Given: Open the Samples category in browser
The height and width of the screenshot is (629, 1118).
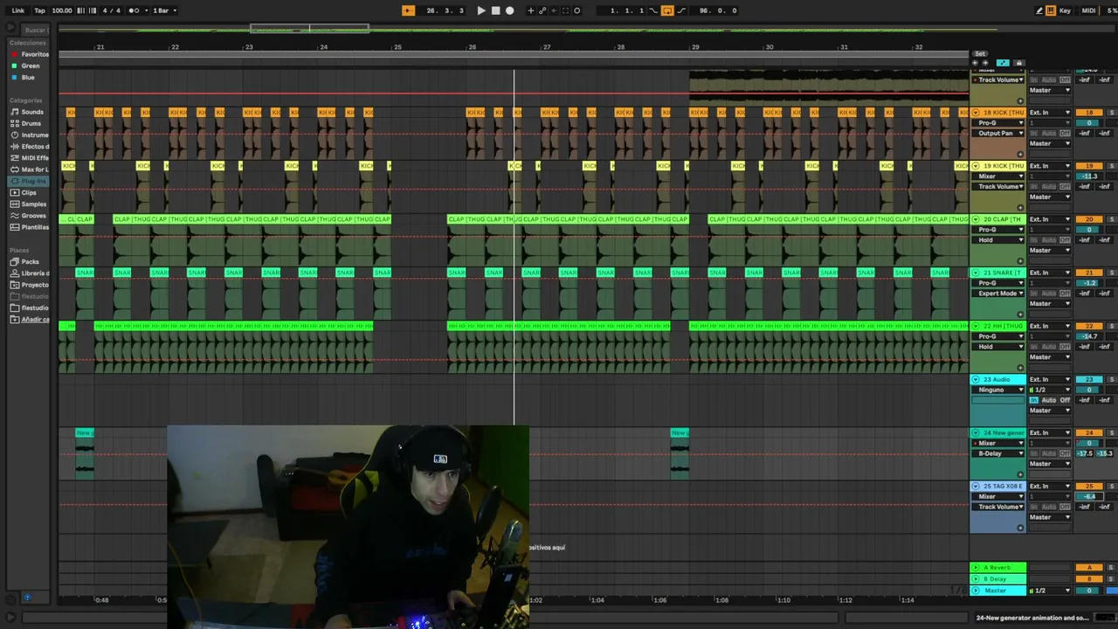Looking at the screenshot, I should (x=34, y=204).
